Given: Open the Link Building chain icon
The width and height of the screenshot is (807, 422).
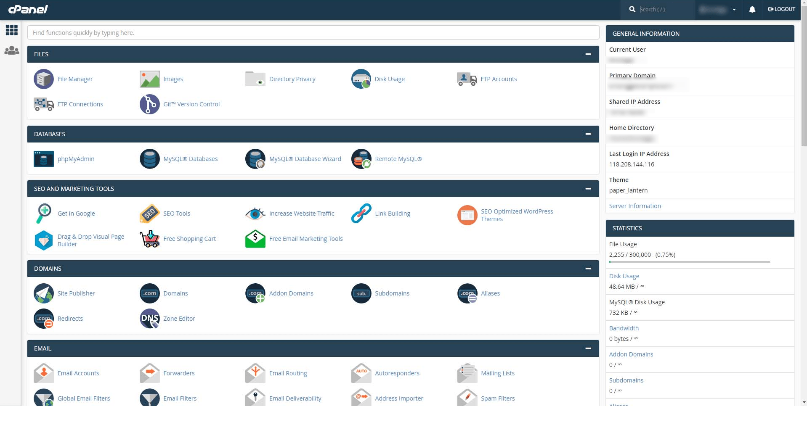Looking at the screenshot, I should point(361,214).
